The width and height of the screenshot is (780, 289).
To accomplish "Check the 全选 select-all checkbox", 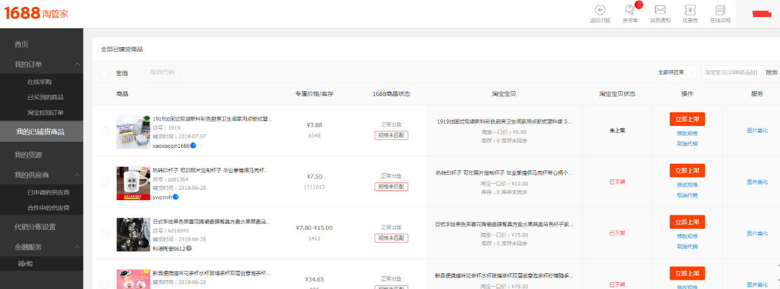I will click(x=104, y=73).
